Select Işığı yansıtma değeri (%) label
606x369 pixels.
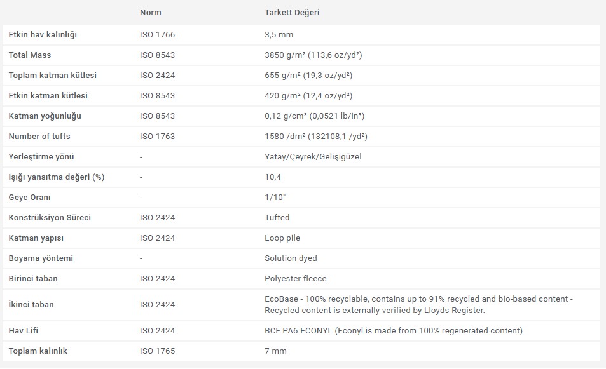tap(57, 177)
